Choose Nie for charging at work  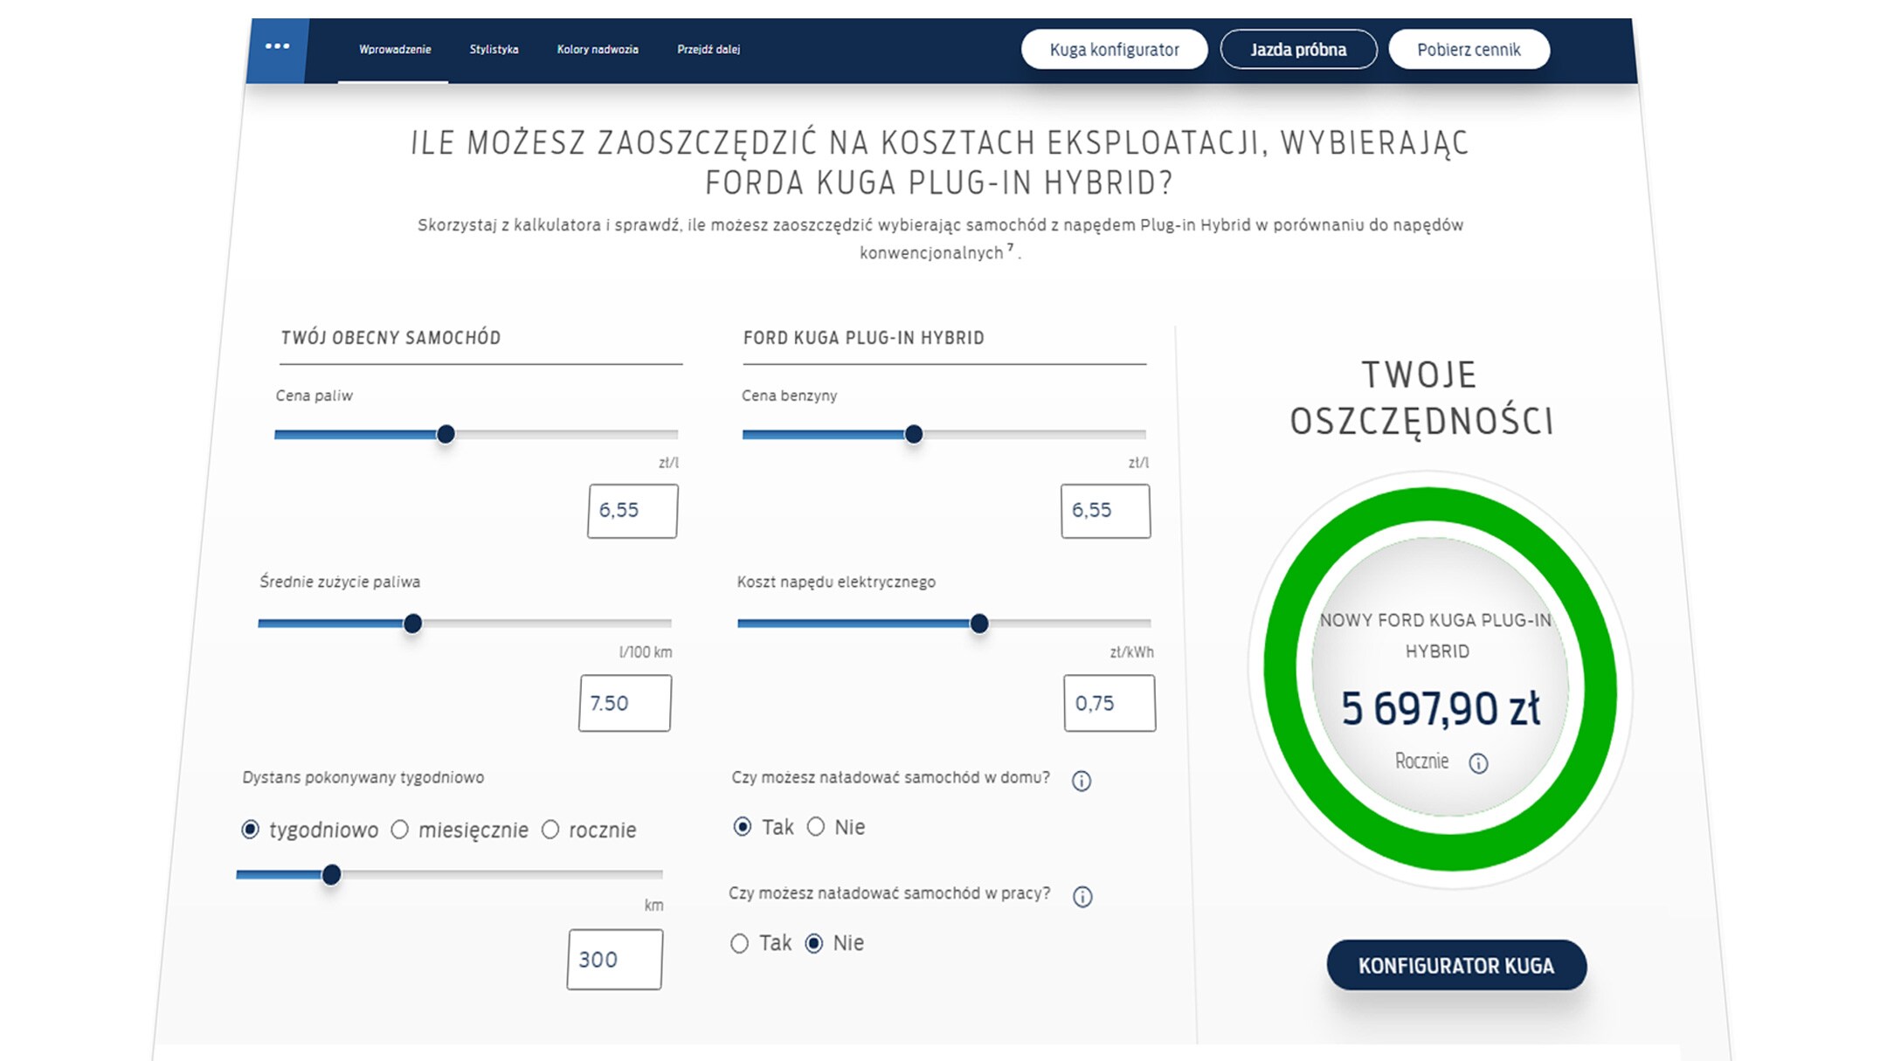tap(814, 943)
